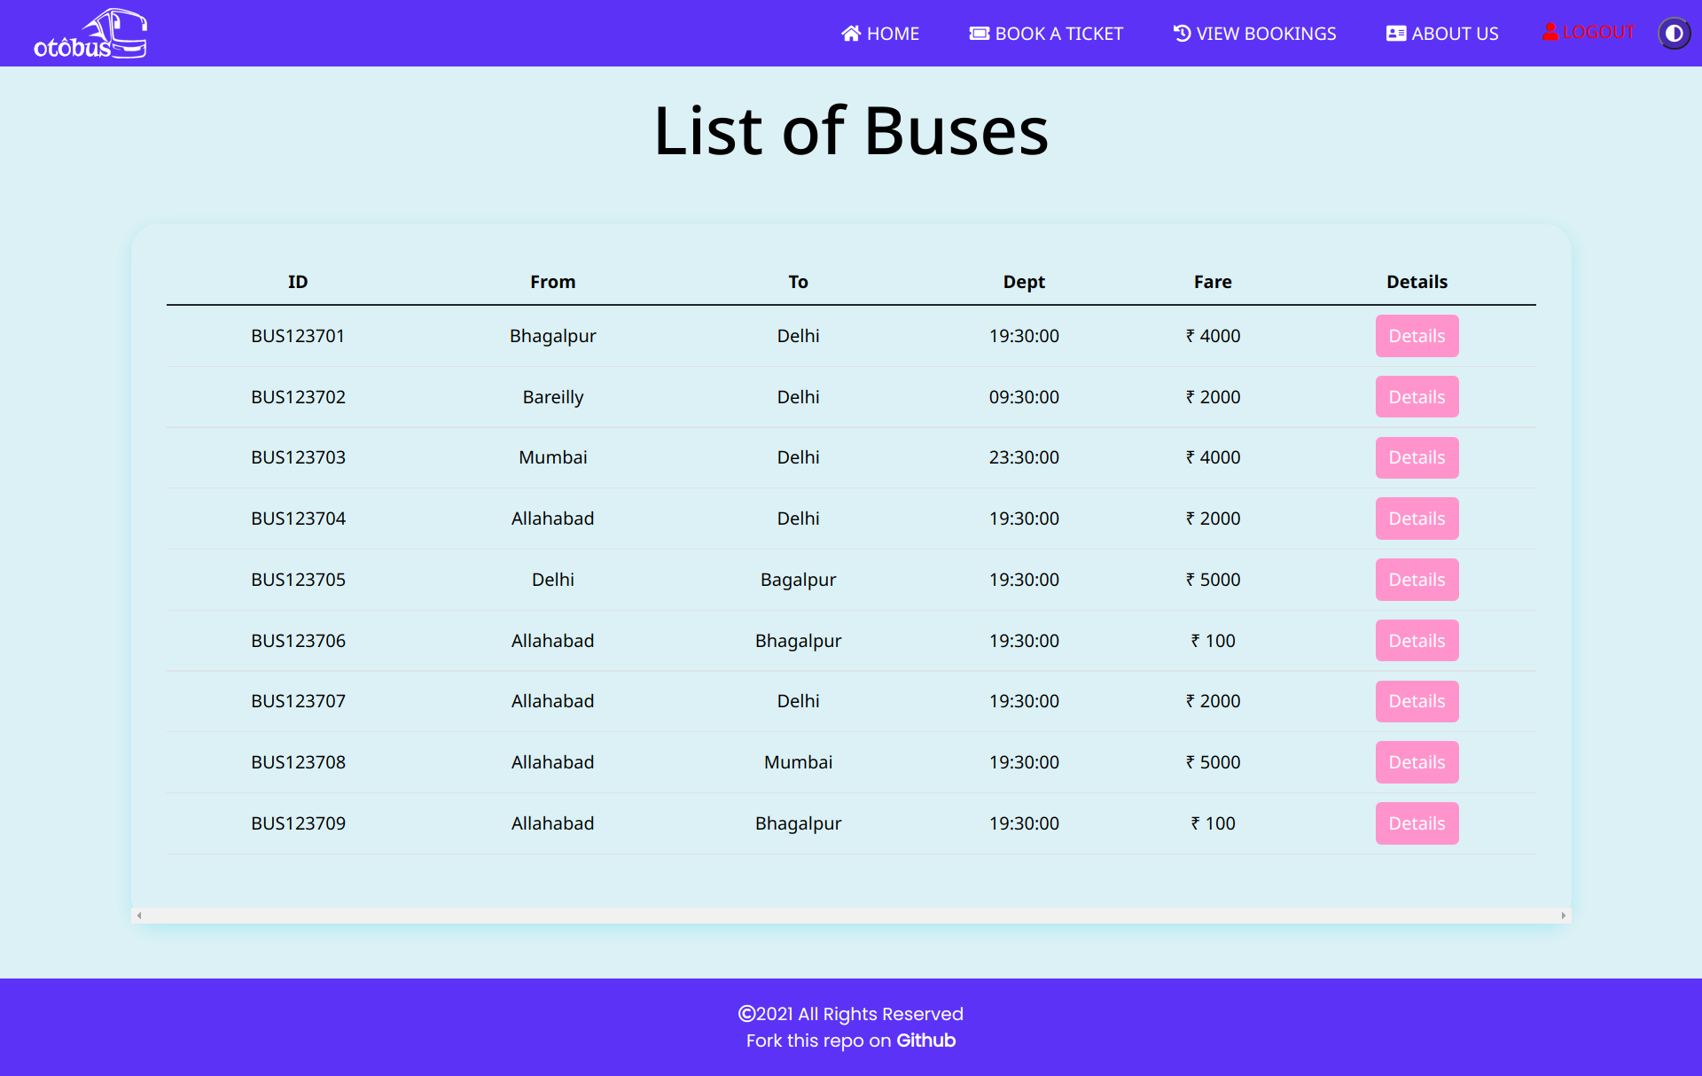Click the horizontal scrollbar track under the table
Image resolution: width=1702 pixels, height=1076 pixels.
pos(851,916)
